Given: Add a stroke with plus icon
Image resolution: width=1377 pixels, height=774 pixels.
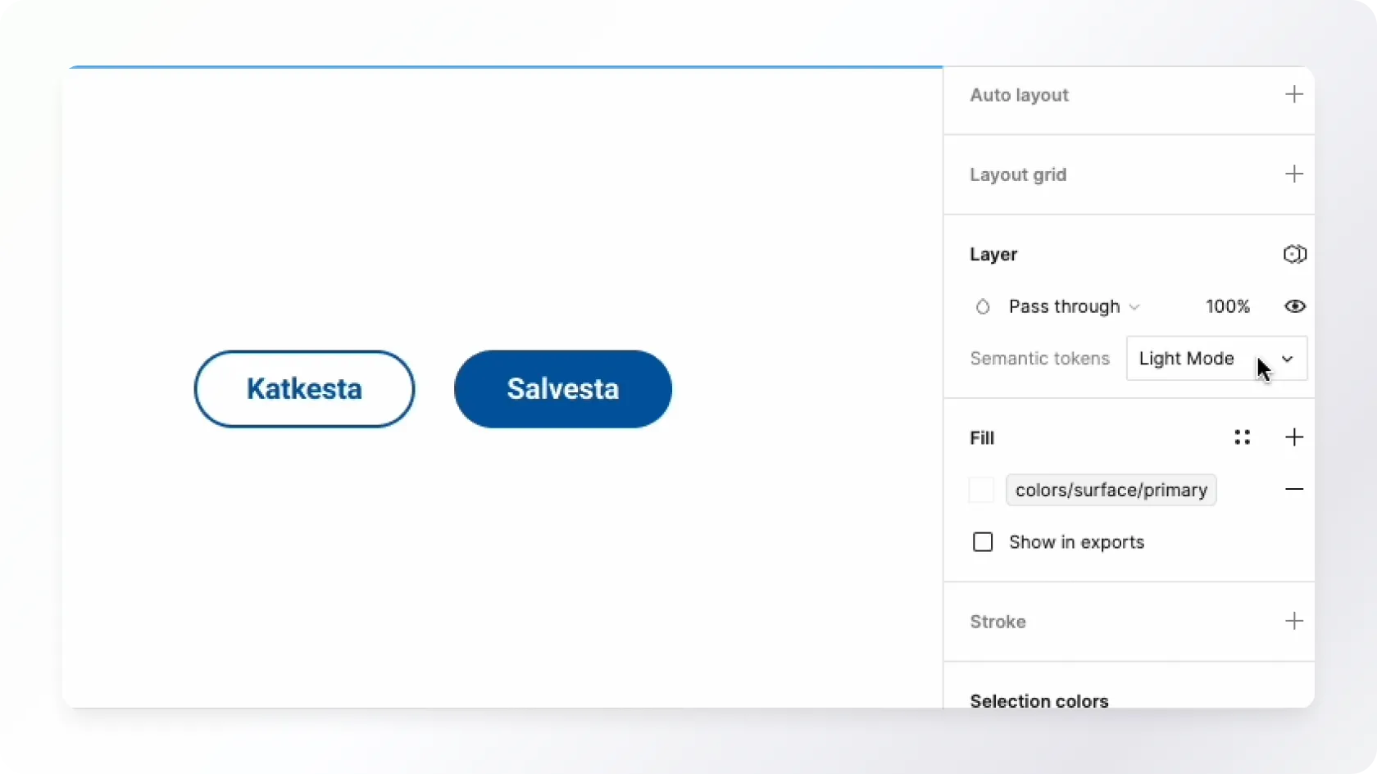Looking at the screenshot, I should (x=1293, y=622).
